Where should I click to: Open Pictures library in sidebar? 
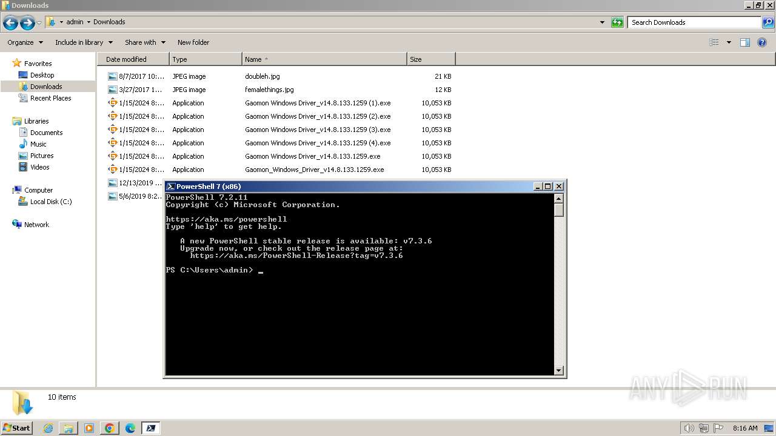coord(42,156)
